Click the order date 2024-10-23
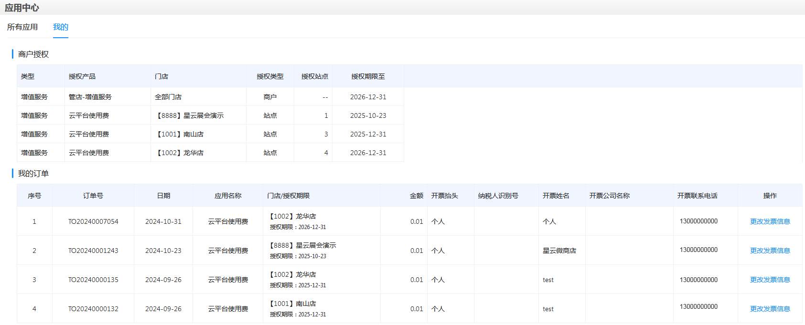The height and width of the screenshot is (325, 805). pyautogui.click(x=163, y=251)
